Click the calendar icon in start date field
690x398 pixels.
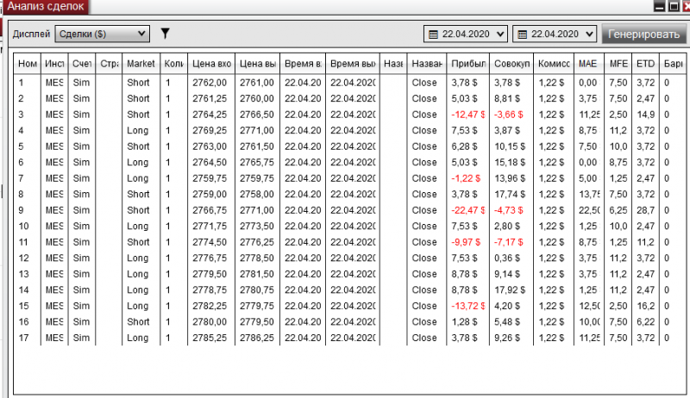[x=433, y=34]
